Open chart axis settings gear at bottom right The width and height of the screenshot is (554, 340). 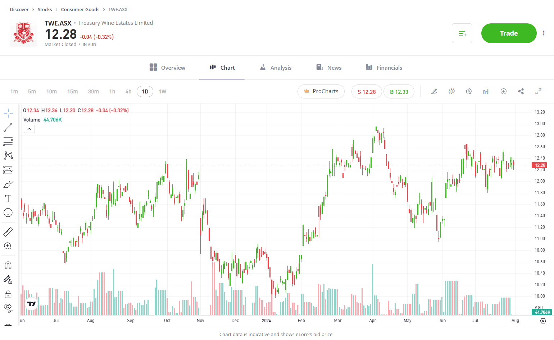(543, 321)
